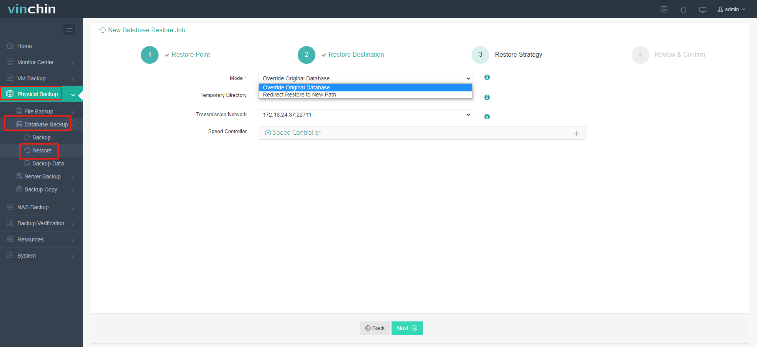Click the VM Backup icon

tap(10, 78)
